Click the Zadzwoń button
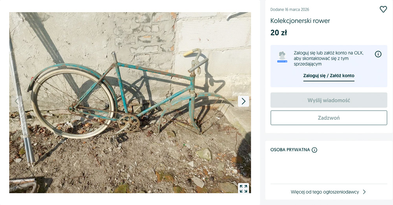Screen dimensions: 393x205 [329, 118]
